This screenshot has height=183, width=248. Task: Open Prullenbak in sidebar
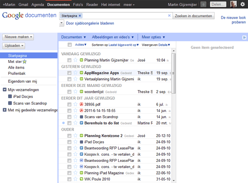[x=17, y=73]
